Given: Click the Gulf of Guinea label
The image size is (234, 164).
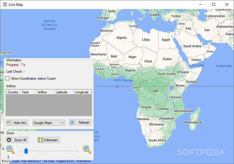Looking at the screenshot, I should click(x=123, y=80).
